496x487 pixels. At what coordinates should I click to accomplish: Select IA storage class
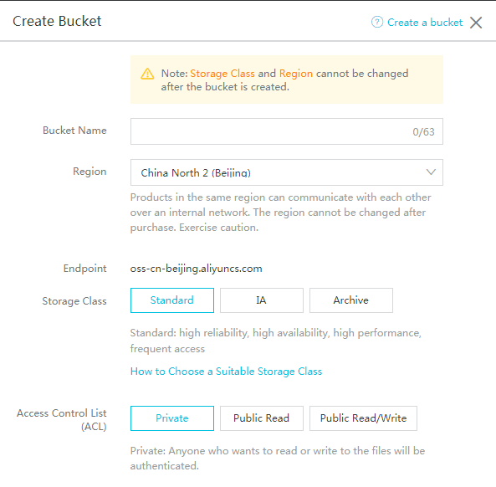(262, 300)
